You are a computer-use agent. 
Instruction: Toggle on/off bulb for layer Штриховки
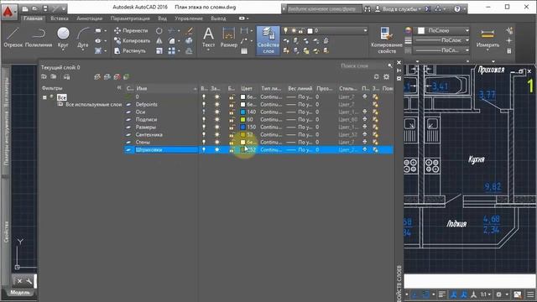click(x=204, y=149)
